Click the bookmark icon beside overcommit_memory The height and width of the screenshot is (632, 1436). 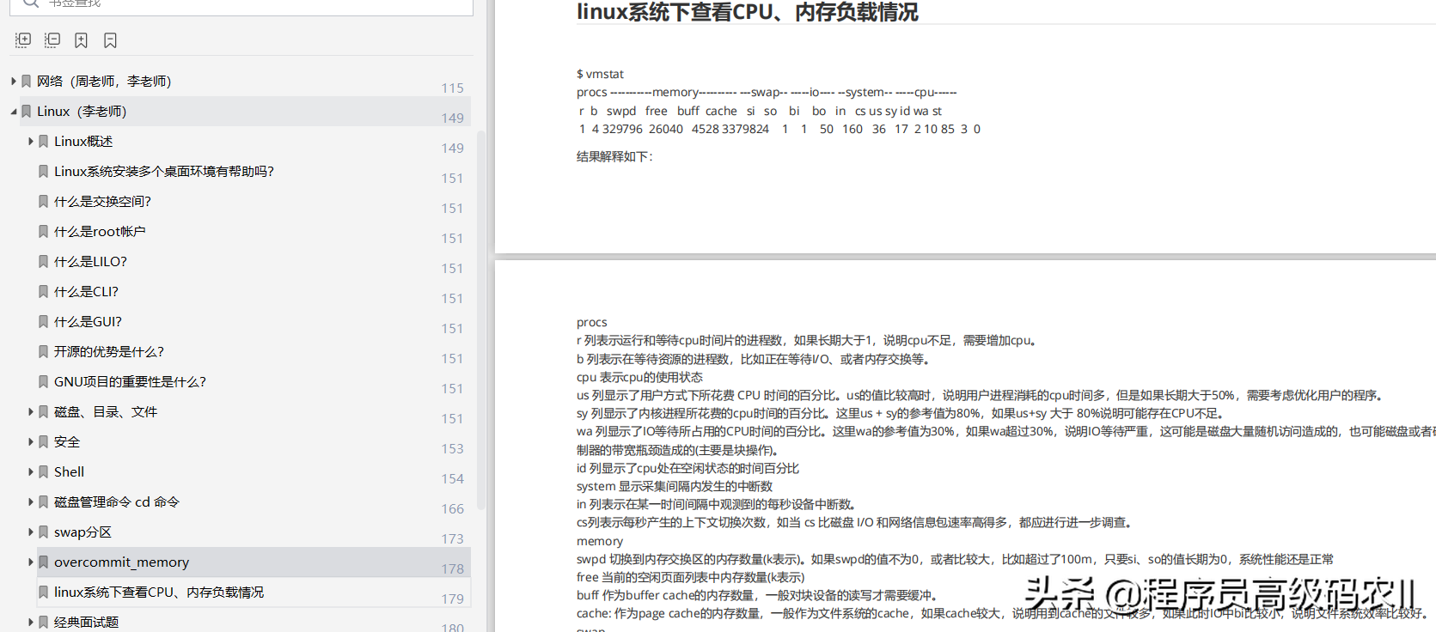point(43,562)
